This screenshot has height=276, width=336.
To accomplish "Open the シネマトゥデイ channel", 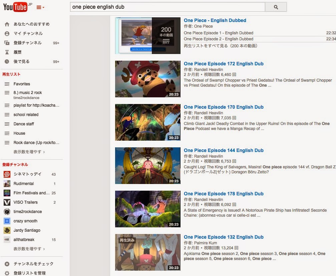I will (27, 174).
